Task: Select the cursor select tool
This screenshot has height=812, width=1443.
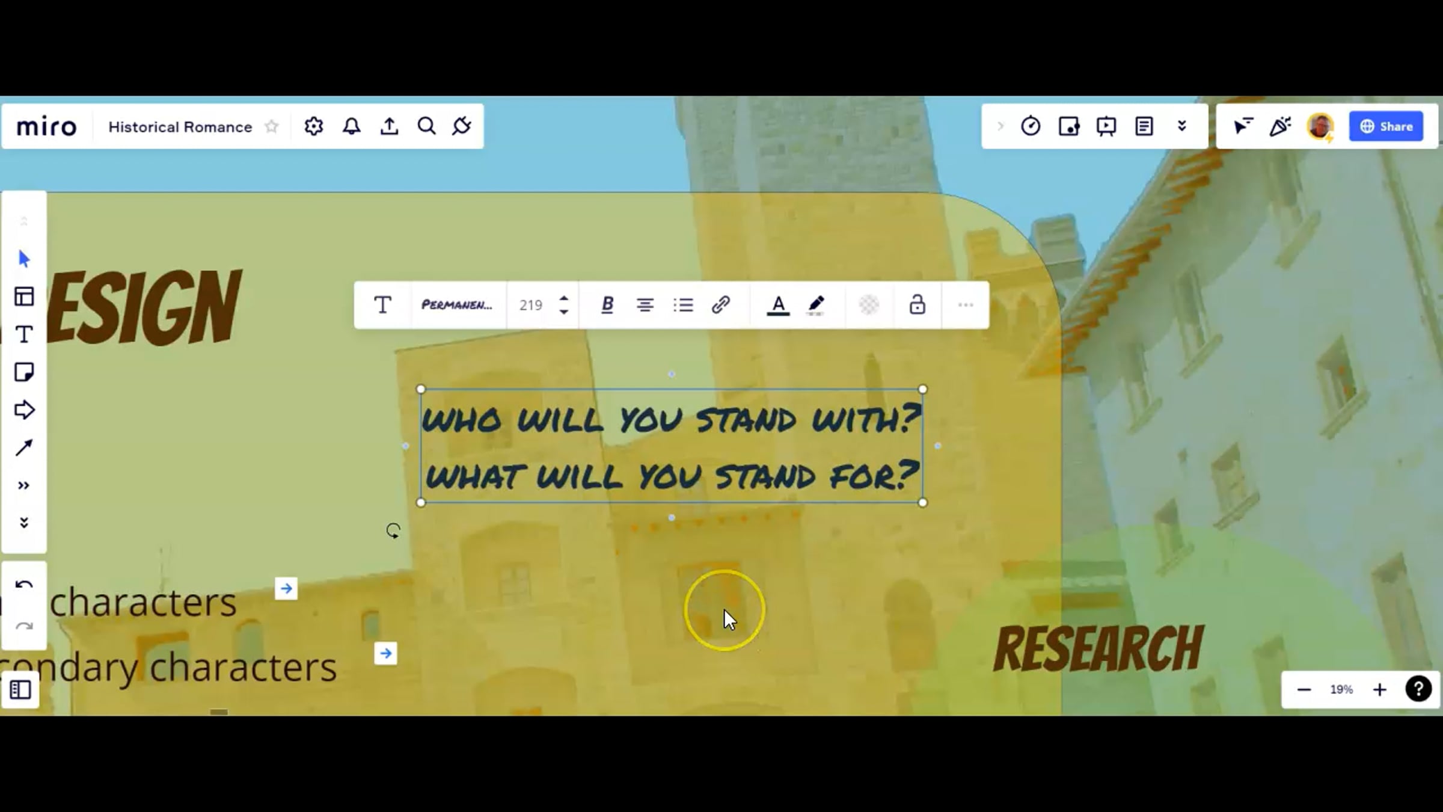Action: pyautogui.click(x=24, y=259)
